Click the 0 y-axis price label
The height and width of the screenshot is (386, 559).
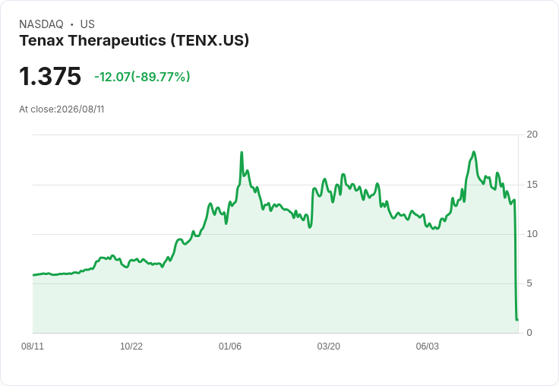click(x=529, y=333)
